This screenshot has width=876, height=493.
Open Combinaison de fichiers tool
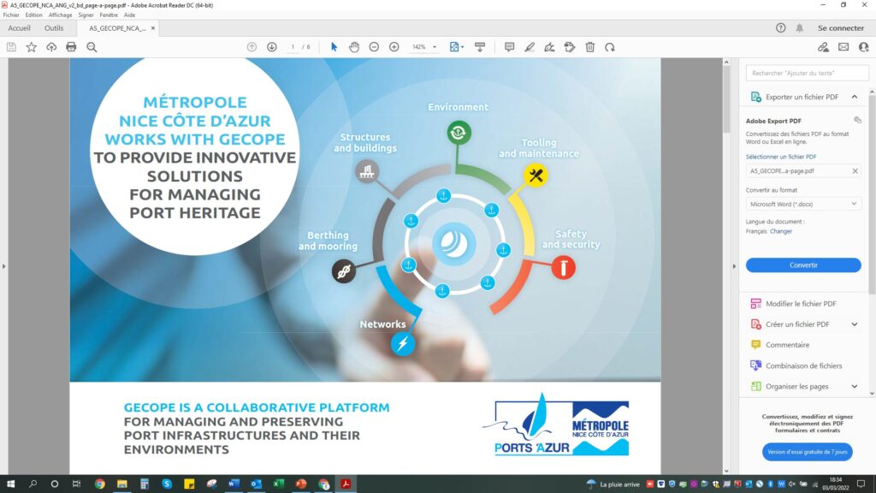coord(803,365)
